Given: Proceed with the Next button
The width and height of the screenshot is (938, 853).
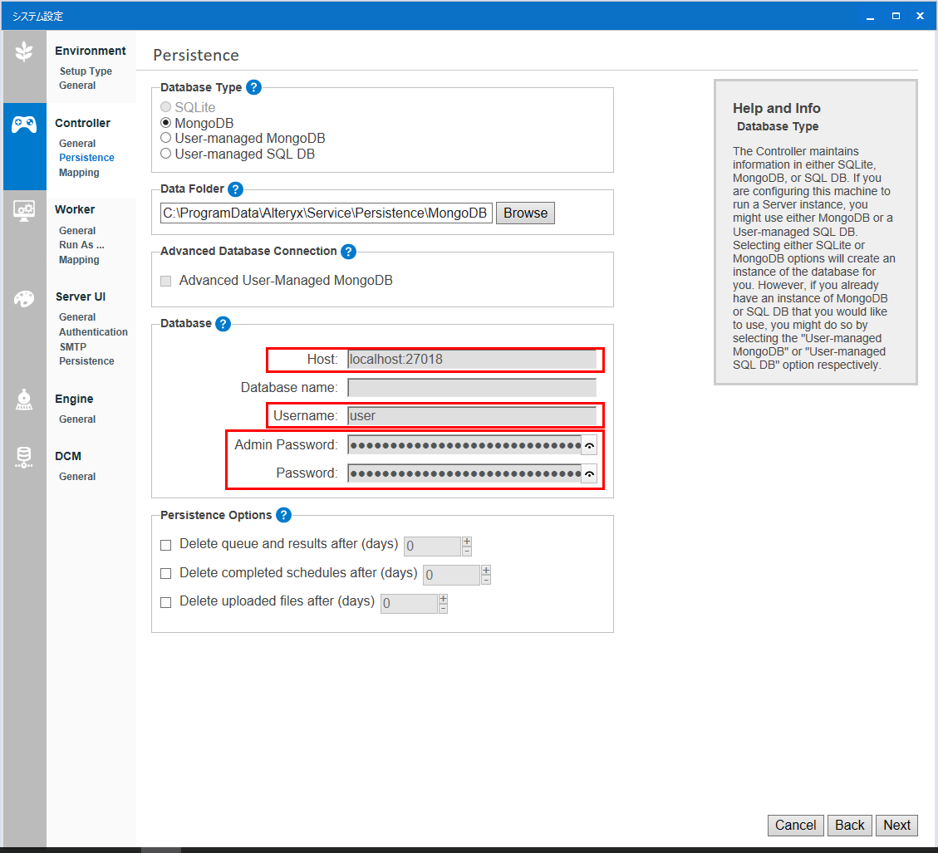Looking at the screenshot, I should point(896,826).
